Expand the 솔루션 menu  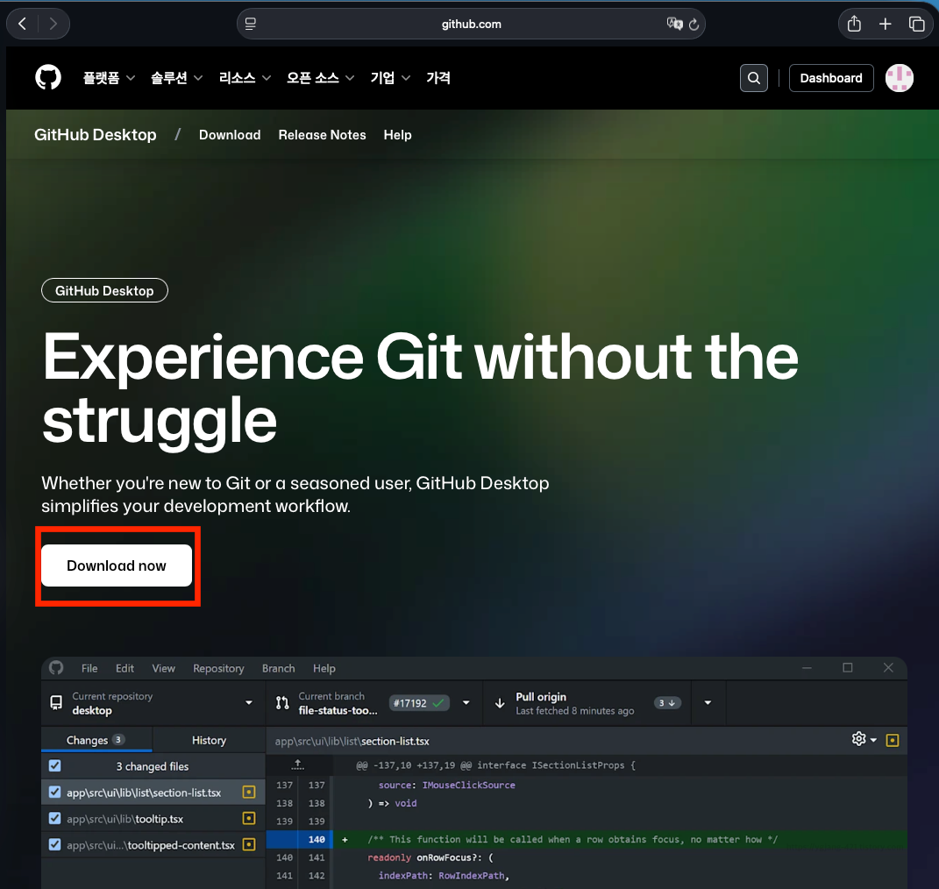coord(176,78)
